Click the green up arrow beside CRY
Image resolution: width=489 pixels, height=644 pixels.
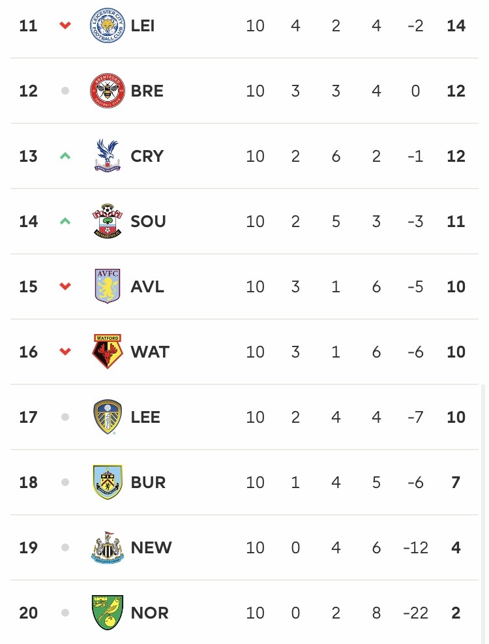click(x=65, y=156)
